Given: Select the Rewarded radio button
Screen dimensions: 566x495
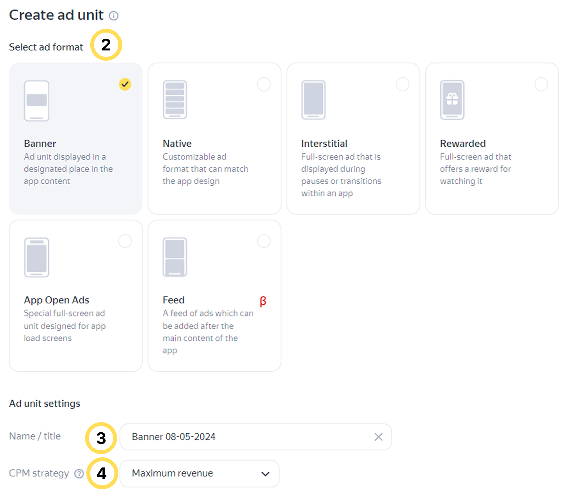Looking at the screenshot, I should tap(541, 84).
